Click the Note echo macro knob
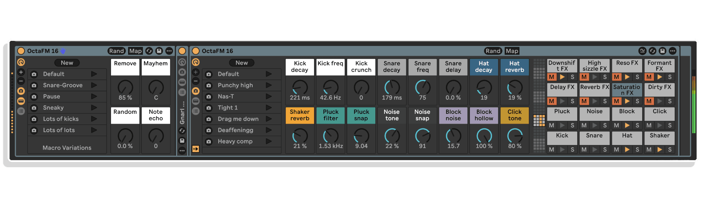Viewport: 701px width, 201px height. [156, 136]
